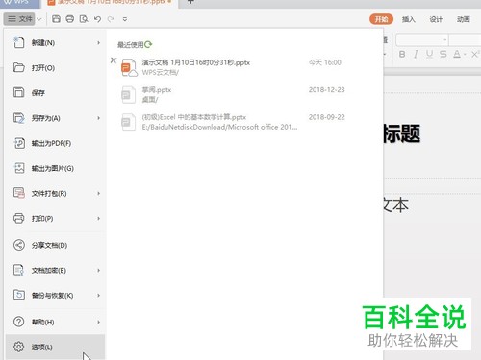Click the slide title placeholder 标题
Image resolution: width=481 pixels, height=360 pixels.
point(402,133)
